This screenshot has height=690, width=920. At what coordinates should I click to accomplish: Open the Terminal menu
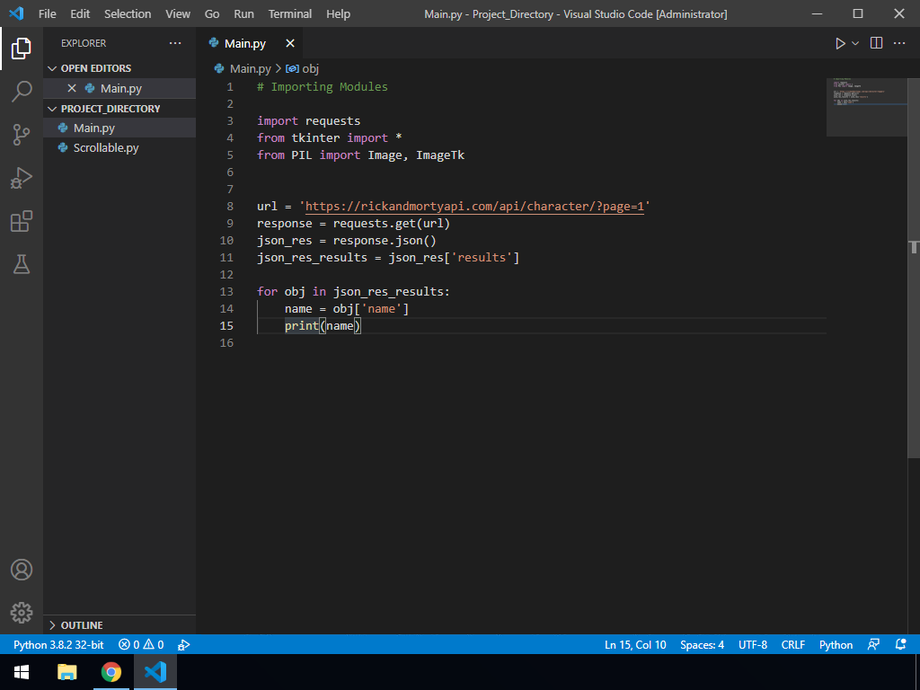(290, 13)
